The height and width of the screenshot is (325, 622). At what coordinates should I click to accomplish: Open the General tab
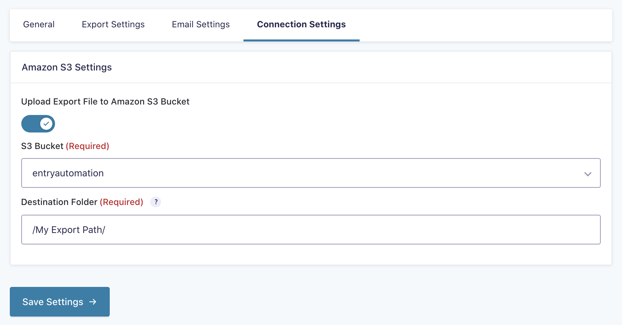pos(39,24)
